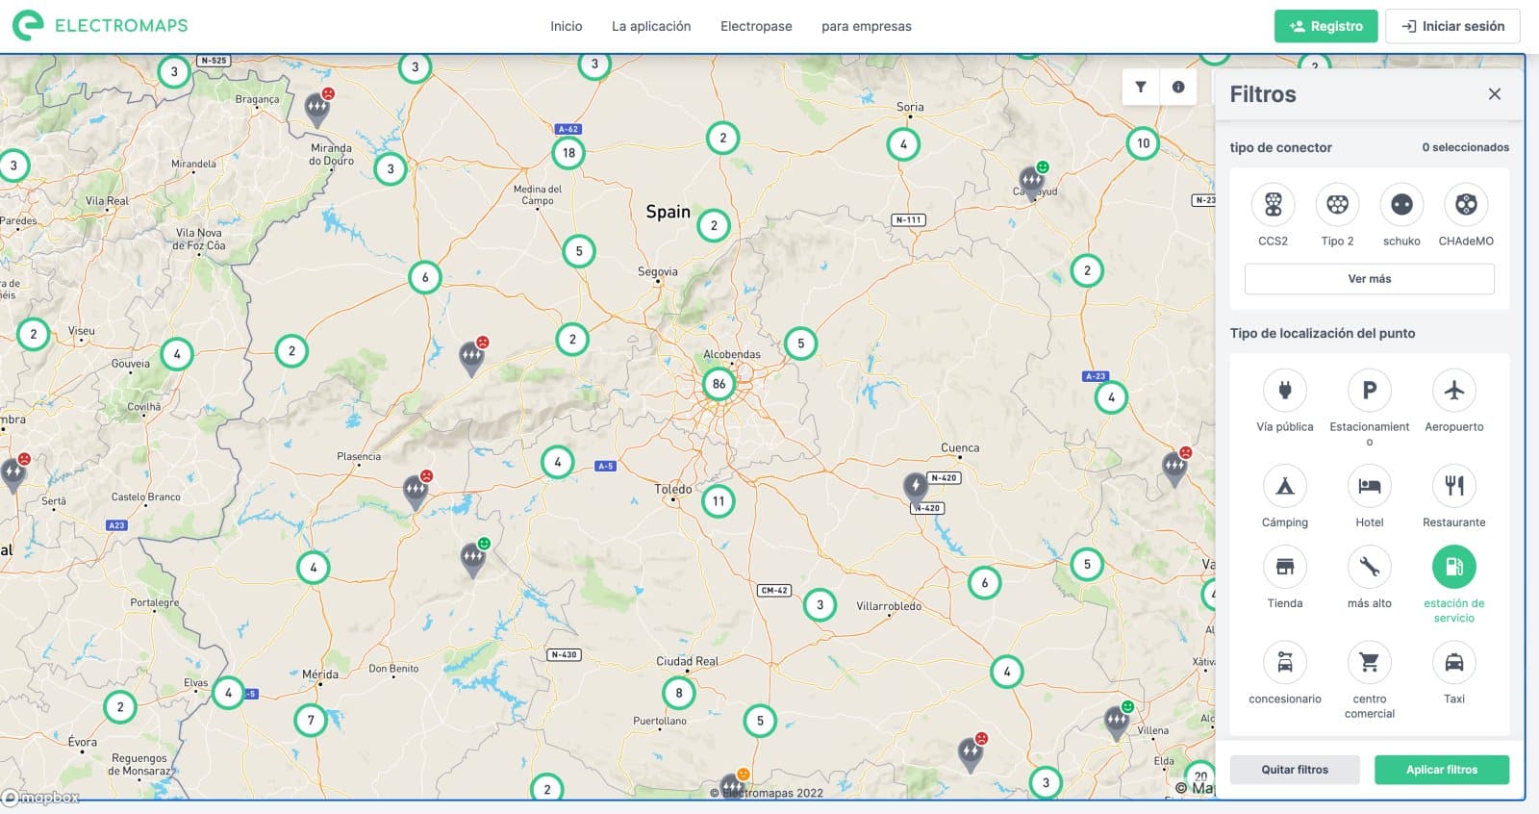Screen dimensions: 1539x814
Task: Click the Quitar filtros button
Action: [1294, 770]
